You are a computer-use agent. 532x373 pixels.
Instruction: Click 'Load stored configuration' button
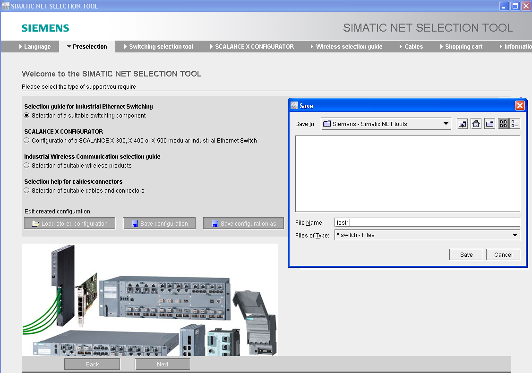70,223
